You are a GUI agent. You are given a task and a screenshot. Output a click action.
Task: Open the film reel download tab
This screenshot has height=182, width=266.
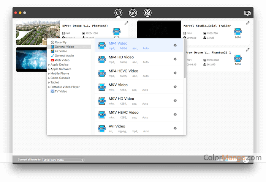tap(148, 13)
